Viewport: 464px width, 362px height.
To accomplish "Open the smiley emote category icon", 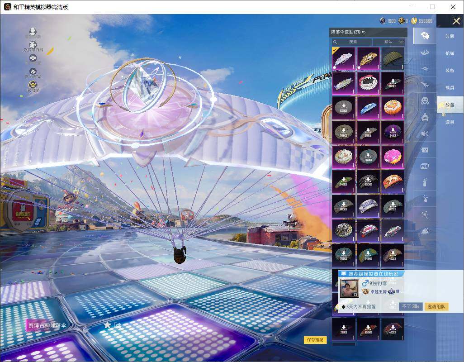I will pos(425,101).
